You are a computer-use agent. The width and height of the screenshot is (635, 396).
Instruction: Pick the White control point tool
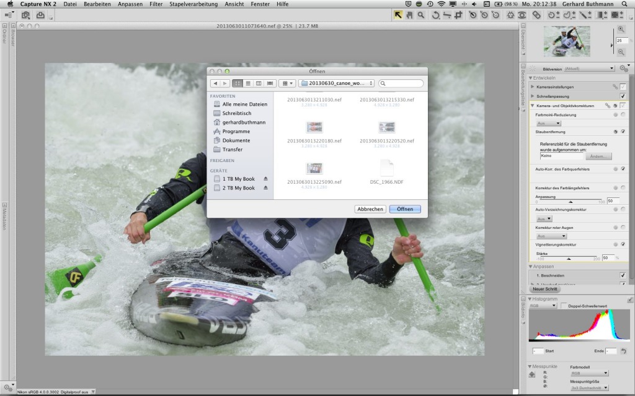pyautogui.click(x=495, y=15)
